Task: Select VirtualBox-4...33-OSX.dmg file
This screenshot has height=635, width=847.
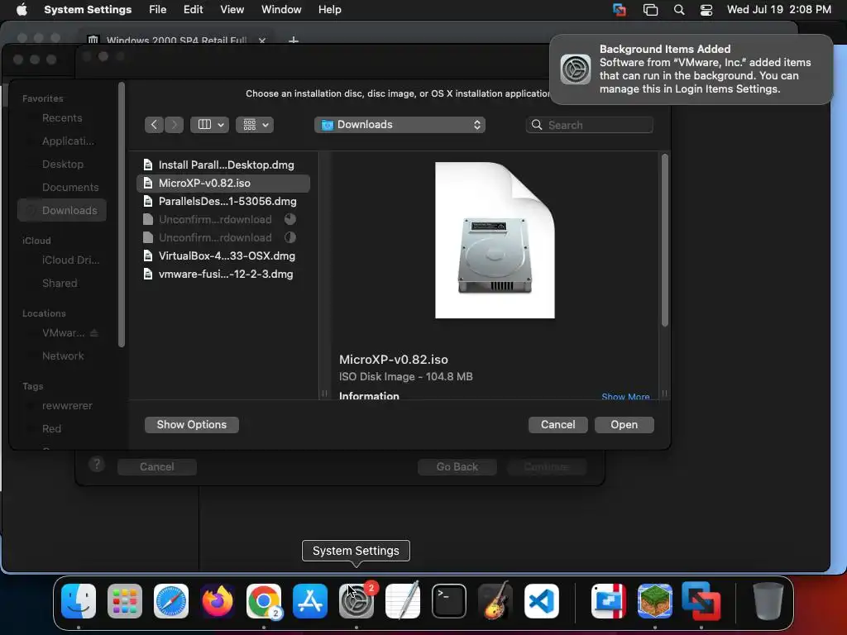Action: tap(223, 256)
